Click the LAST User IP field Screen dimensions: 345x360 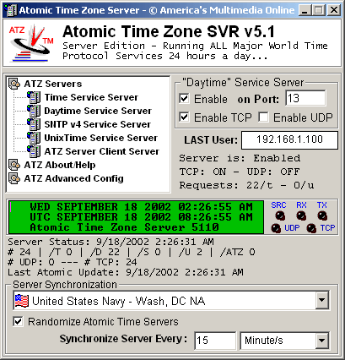pos(289,140)
